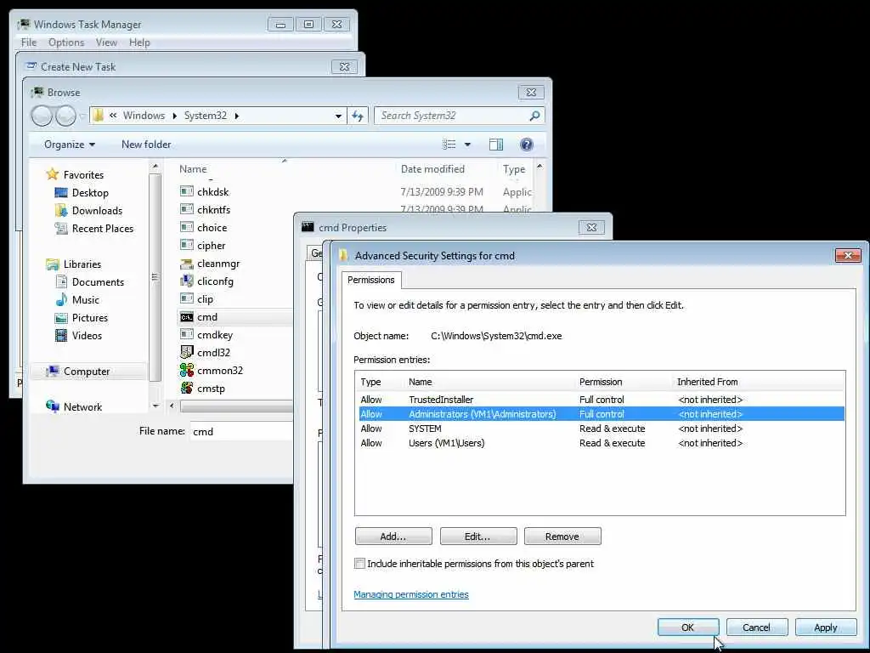The image size is (870, 653).
Task: Select the cmdkey file icon
Action: 186,335
